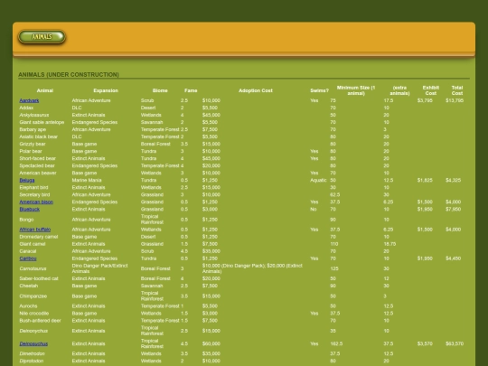Select the Spectacled bear name
This screenshot has height=366, width=488.
(37, 166)
